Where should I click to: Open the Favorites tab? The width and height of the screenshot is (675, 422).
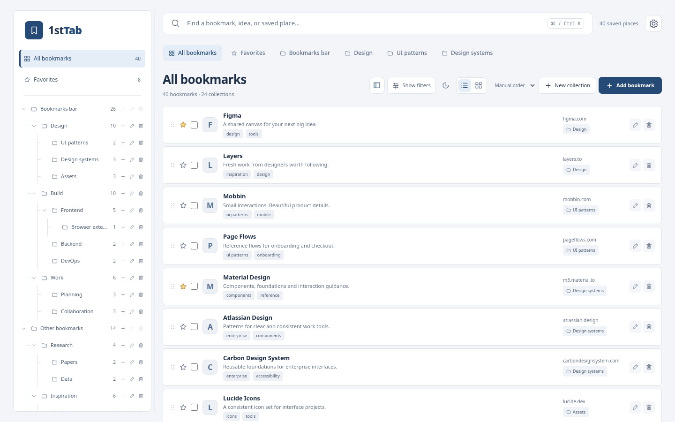tap(248, 53)
